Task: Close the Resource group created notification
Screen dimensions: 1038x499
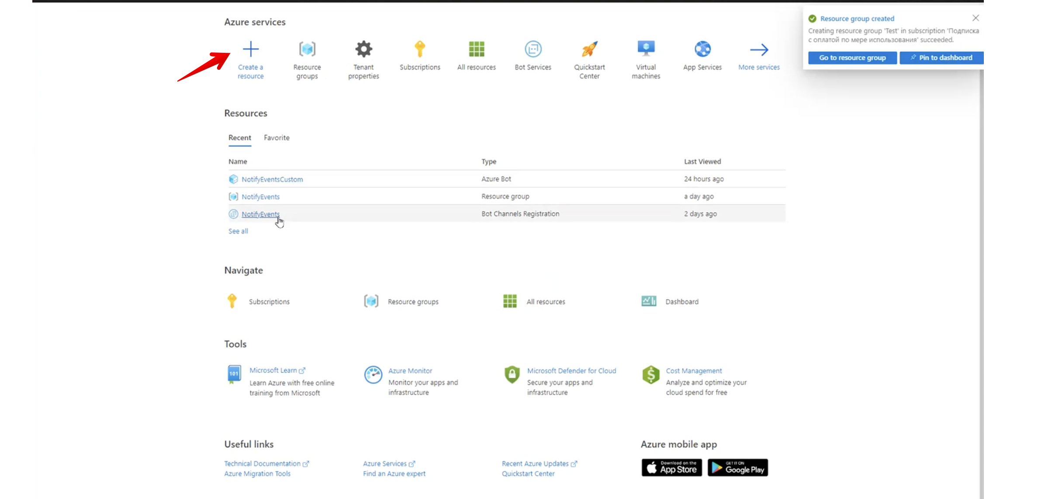Action: 976,18
